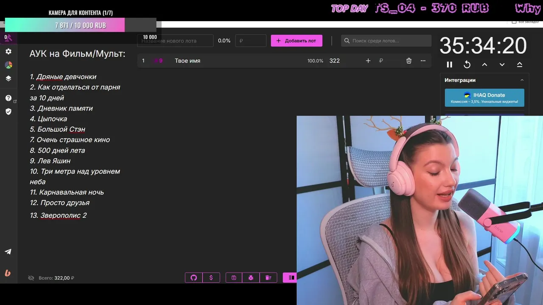Image resolution: width=543 pixels, height=305 pixels.
Task: Click the 'АУК на Фильм/Мульт:' heading
Action: (x=78, y=54)
